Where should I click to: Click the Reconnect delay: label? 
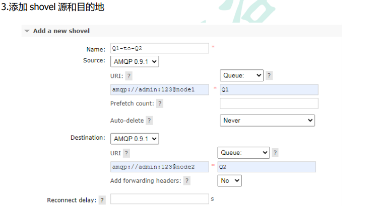(72, 200)
